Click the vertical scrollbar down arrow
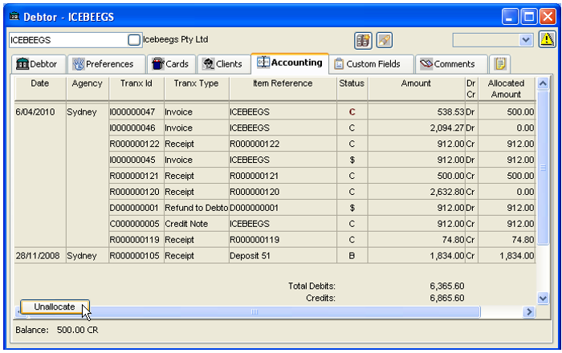Image resolution: width=562 pixels, height=353 pixels. tap(543, 298)
